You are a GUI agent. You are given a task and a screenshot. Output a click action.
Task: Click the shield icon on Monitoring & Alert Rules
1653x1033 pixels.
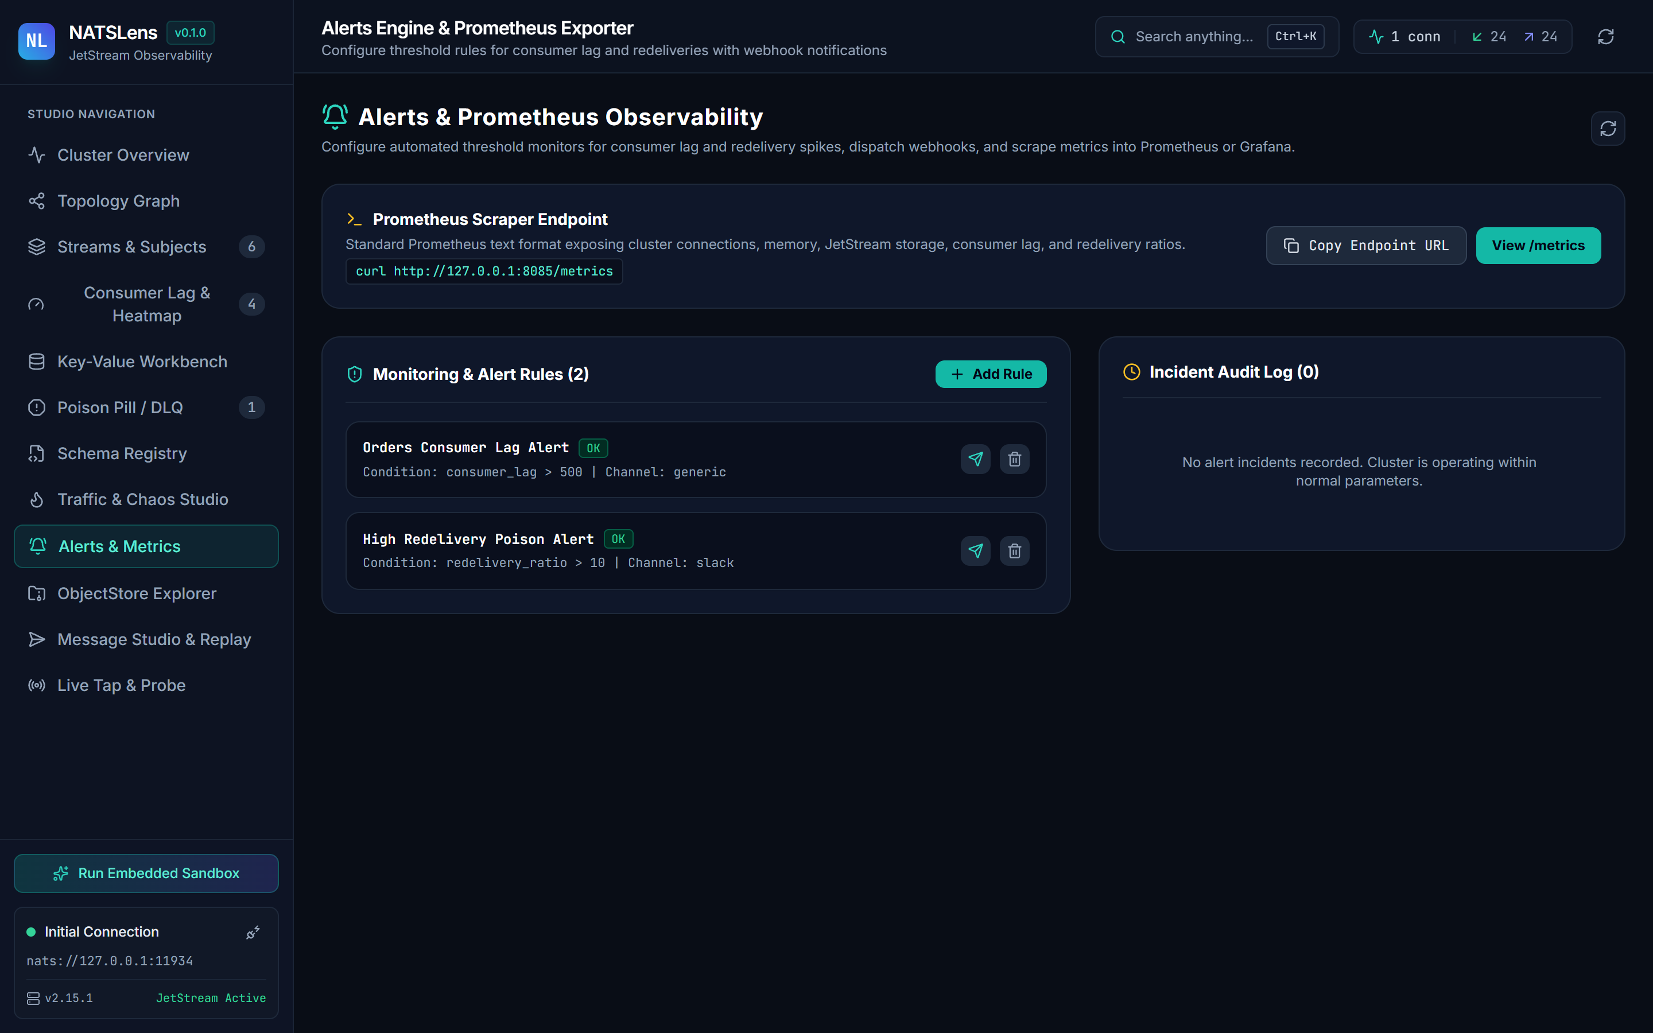(x=355, y=374)
